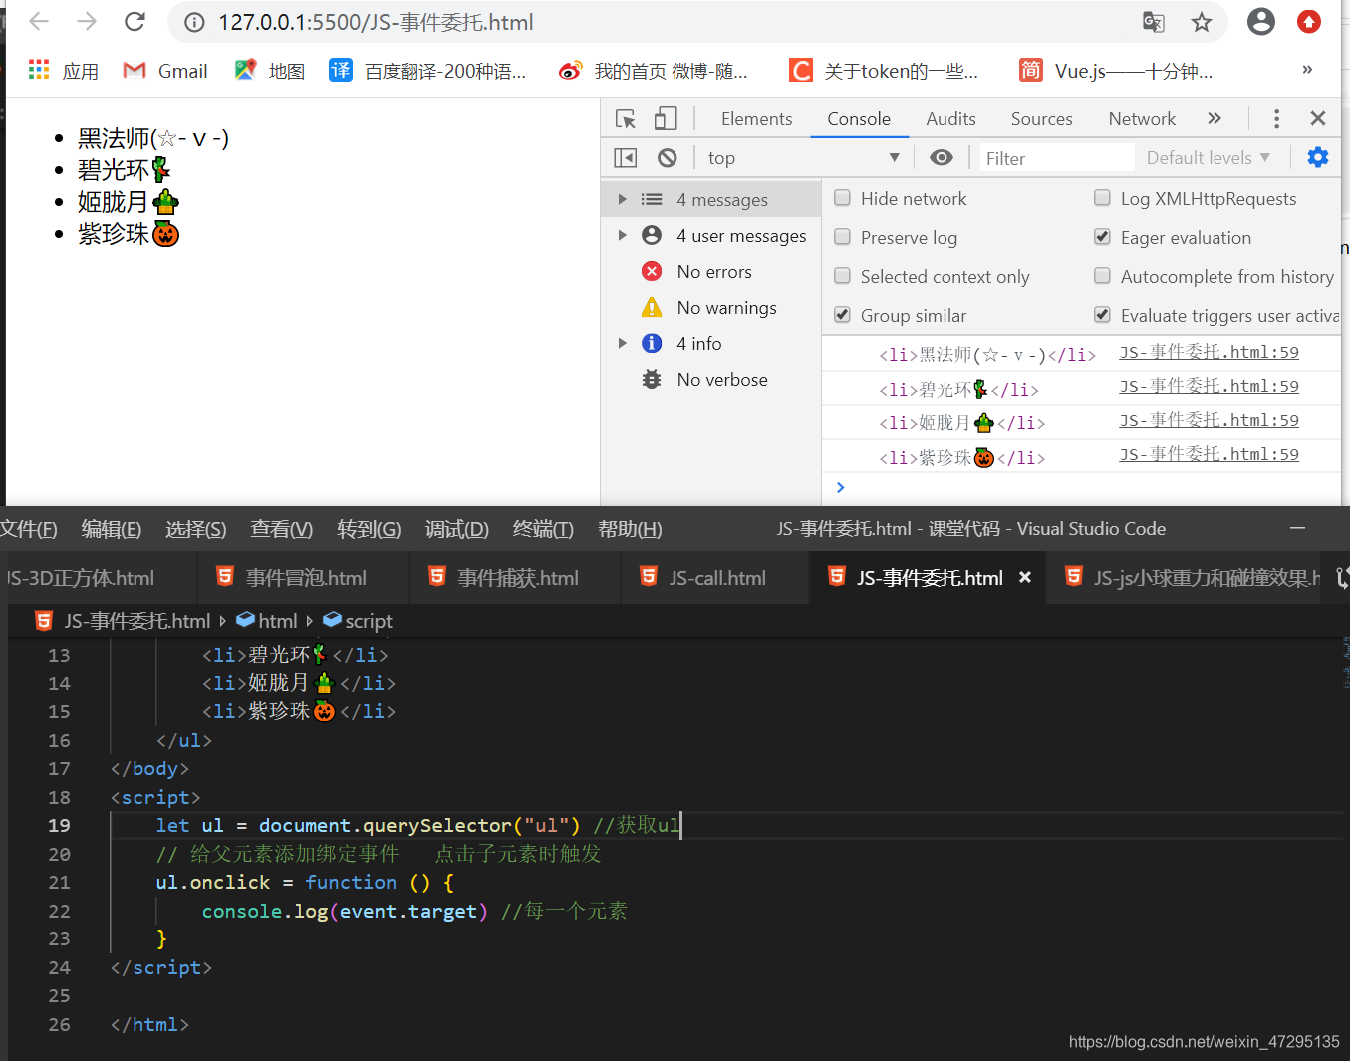The image size is (1350, 1061).
Task: Focus the console Filter field
Action: 1056,158
